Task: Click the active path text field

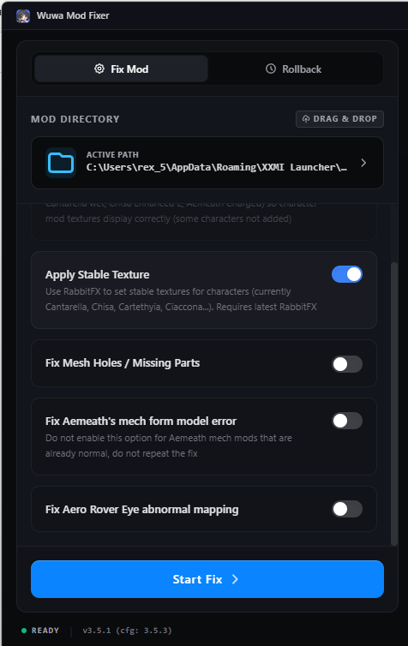Action: coord(207,163)
